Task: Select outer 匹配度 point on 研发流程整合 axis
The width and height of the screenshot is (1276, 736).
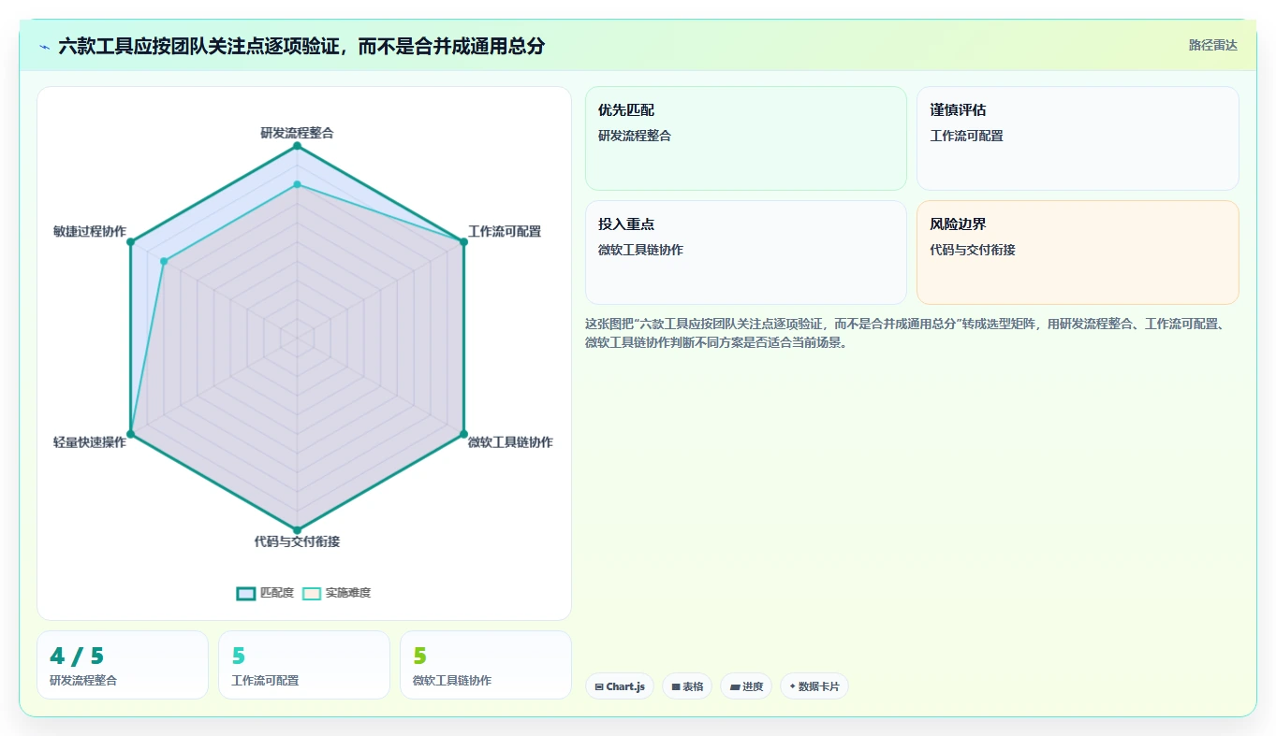Action: point(297,146)
